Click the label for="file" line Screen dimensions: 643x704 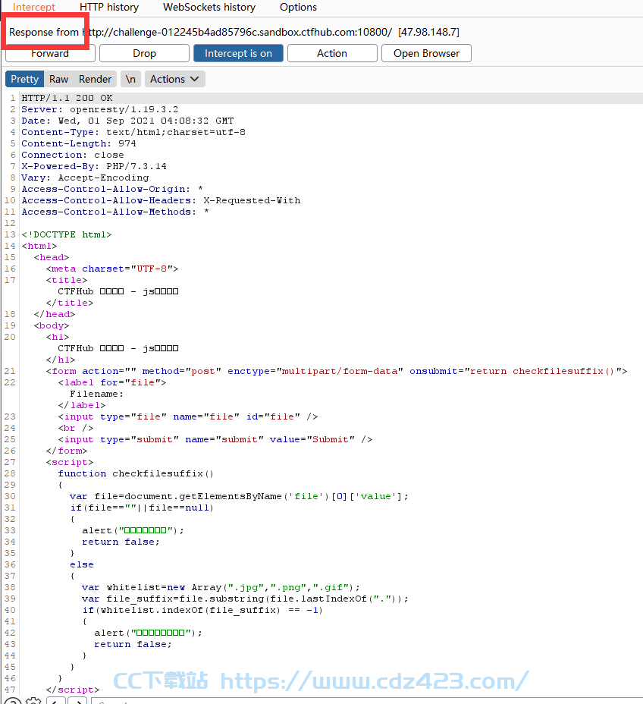coord(112,382)
